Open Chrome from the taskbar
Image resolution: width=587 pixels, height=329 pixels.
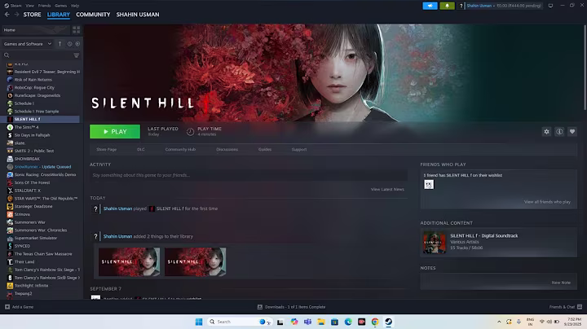[x=375, y=322]
